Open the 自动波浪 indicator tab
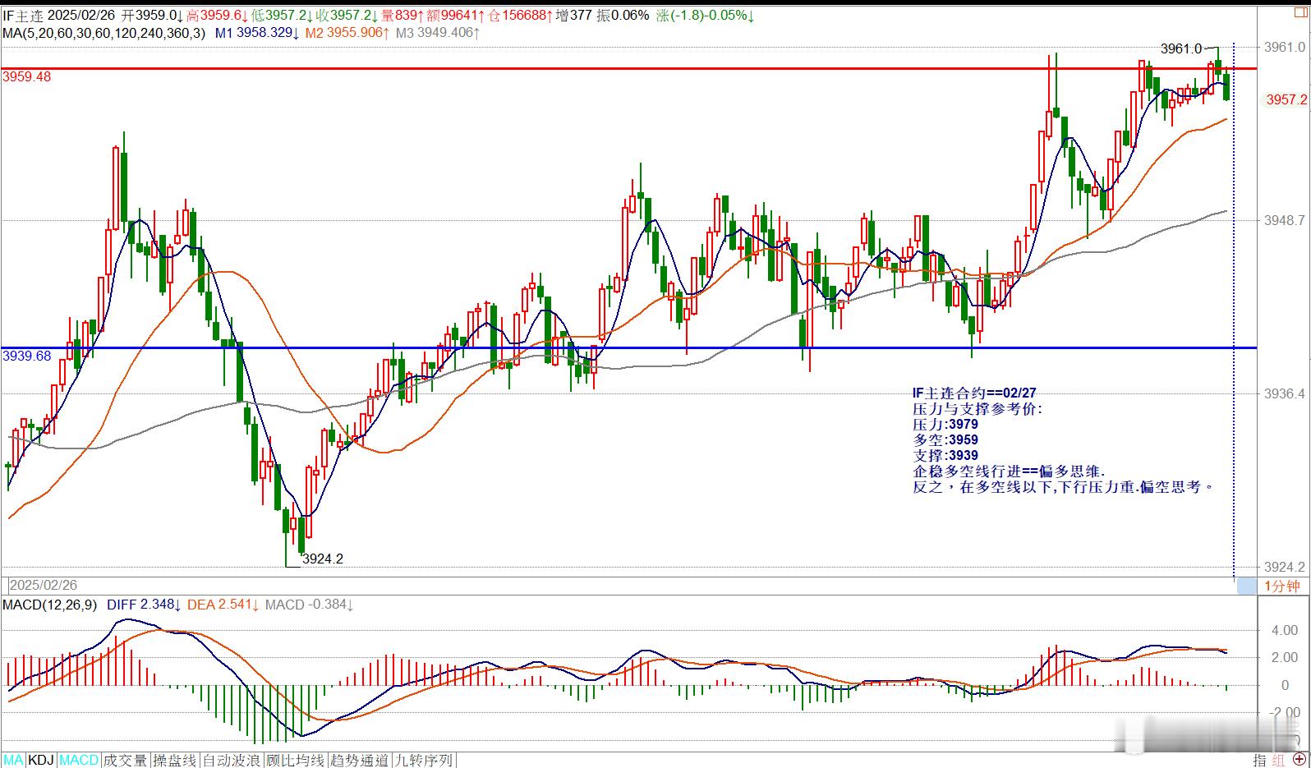Image resolution: width=1311 pixels, height=768 pixels. point(232,761)
